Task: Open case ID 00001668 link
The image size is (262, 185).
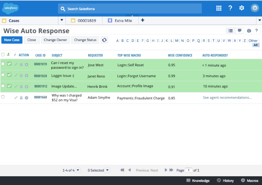Action: [41, 97]
